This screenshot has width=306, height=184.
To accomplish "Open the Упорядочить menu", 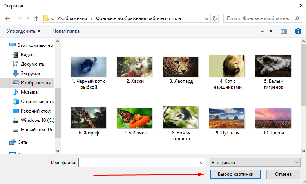I will point(24,31).
